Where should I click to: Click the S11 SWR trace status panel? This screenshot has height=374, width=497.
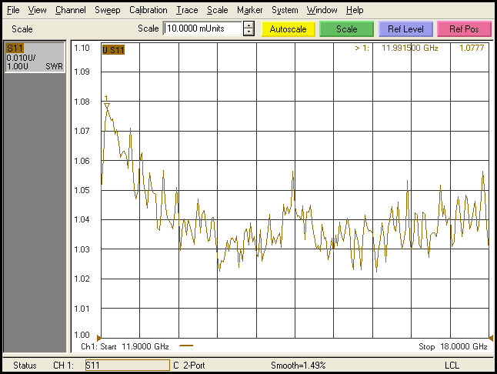[x=35, y=57]
